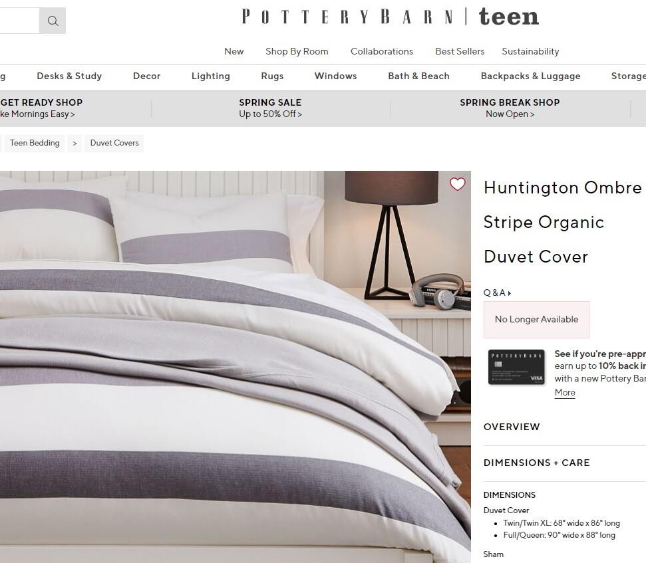
Task: Go to Collaborations
Action: [x=381, y=51]
